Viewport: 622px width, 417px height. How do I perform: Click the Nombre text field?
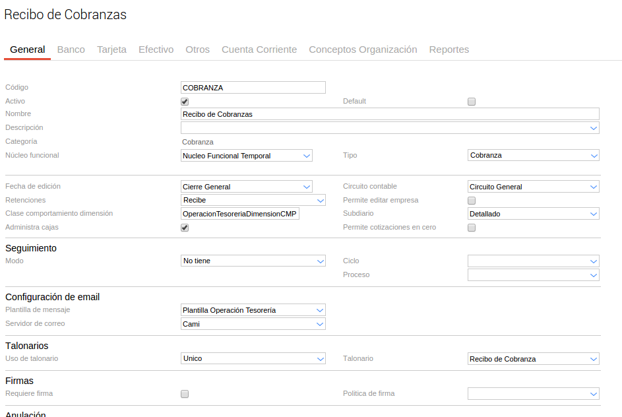389,114
